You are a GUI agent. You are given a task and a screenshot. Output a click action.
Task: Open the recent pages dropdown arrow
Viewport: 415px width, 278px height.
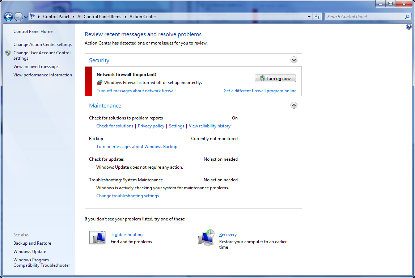(x=26, y=17)
